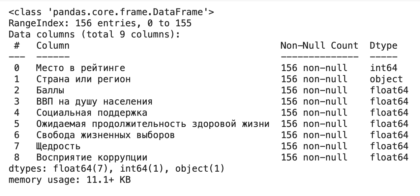Click the dtypes summary line
This screenshot has height=196, width=420.
(x=116, y=169)
